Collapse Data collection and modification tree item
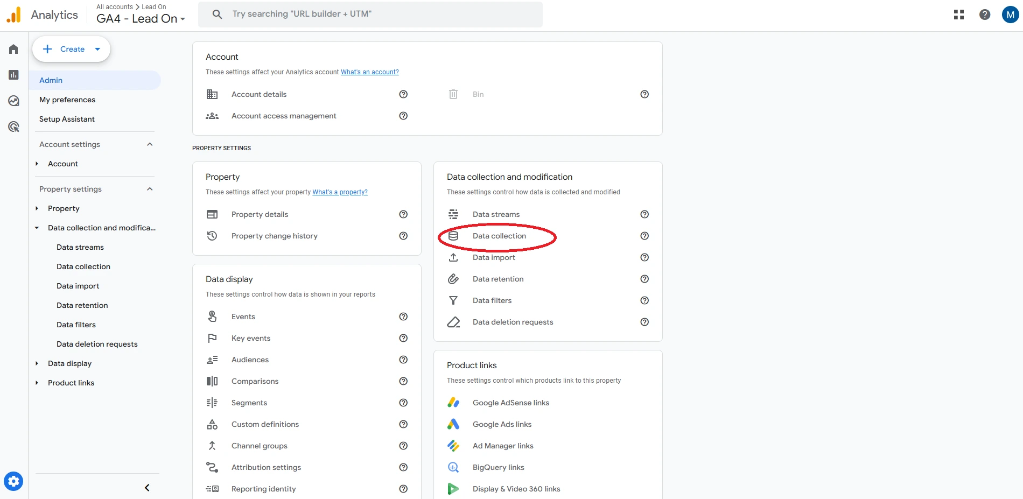The height and width of the screenshot is (499, 1023). tap(37, 228)
